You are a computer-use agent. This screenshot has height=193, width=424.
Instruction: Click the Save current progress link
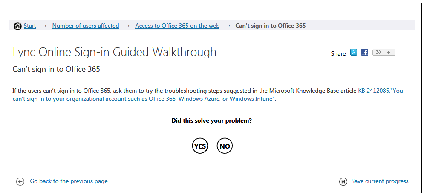(x=380, y=181)
